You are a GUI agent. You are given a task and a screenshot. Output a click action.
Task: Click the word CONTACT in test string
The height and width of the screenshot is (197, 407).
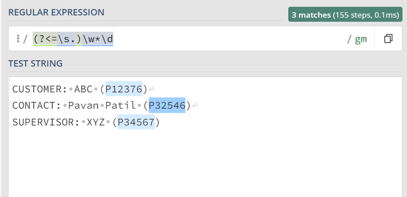[34, 106]
